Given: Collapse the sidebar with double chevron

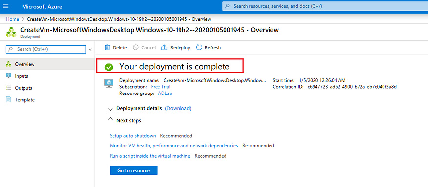Looking at the screenshot, I should point(90,49).
